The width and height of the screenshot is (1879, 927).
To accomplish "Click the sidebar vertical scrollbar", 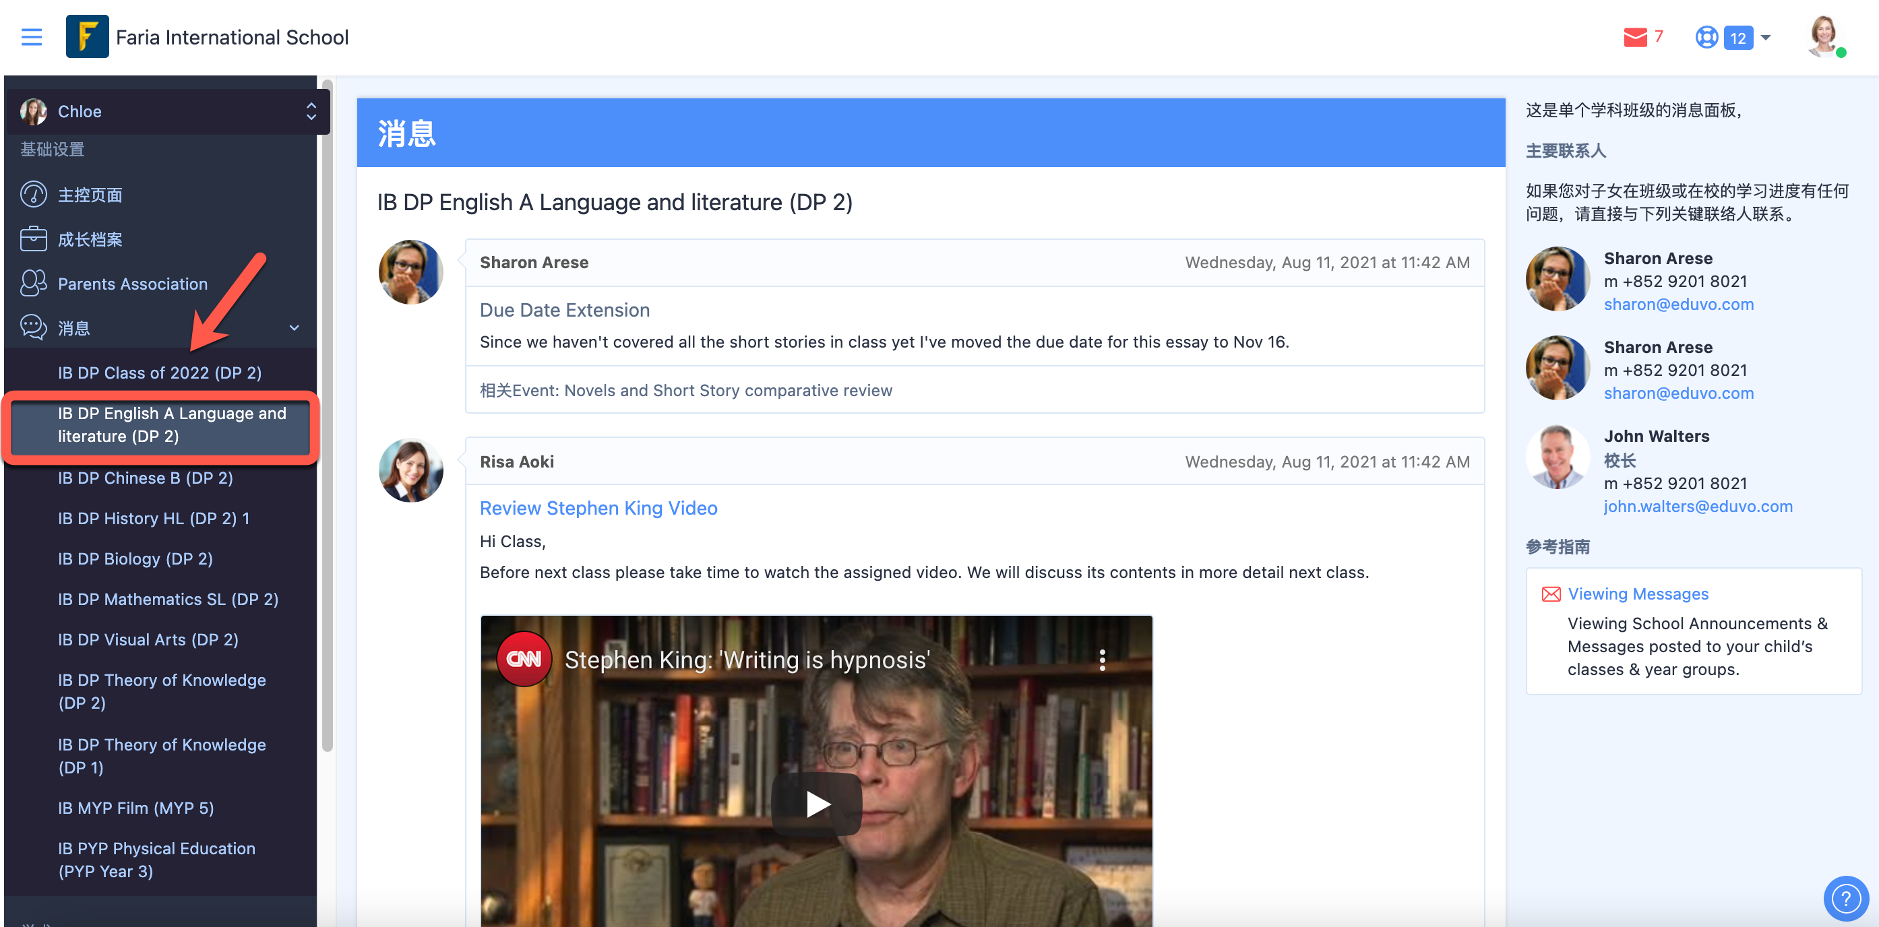I will pyautogui.click(x=327, y=416).
